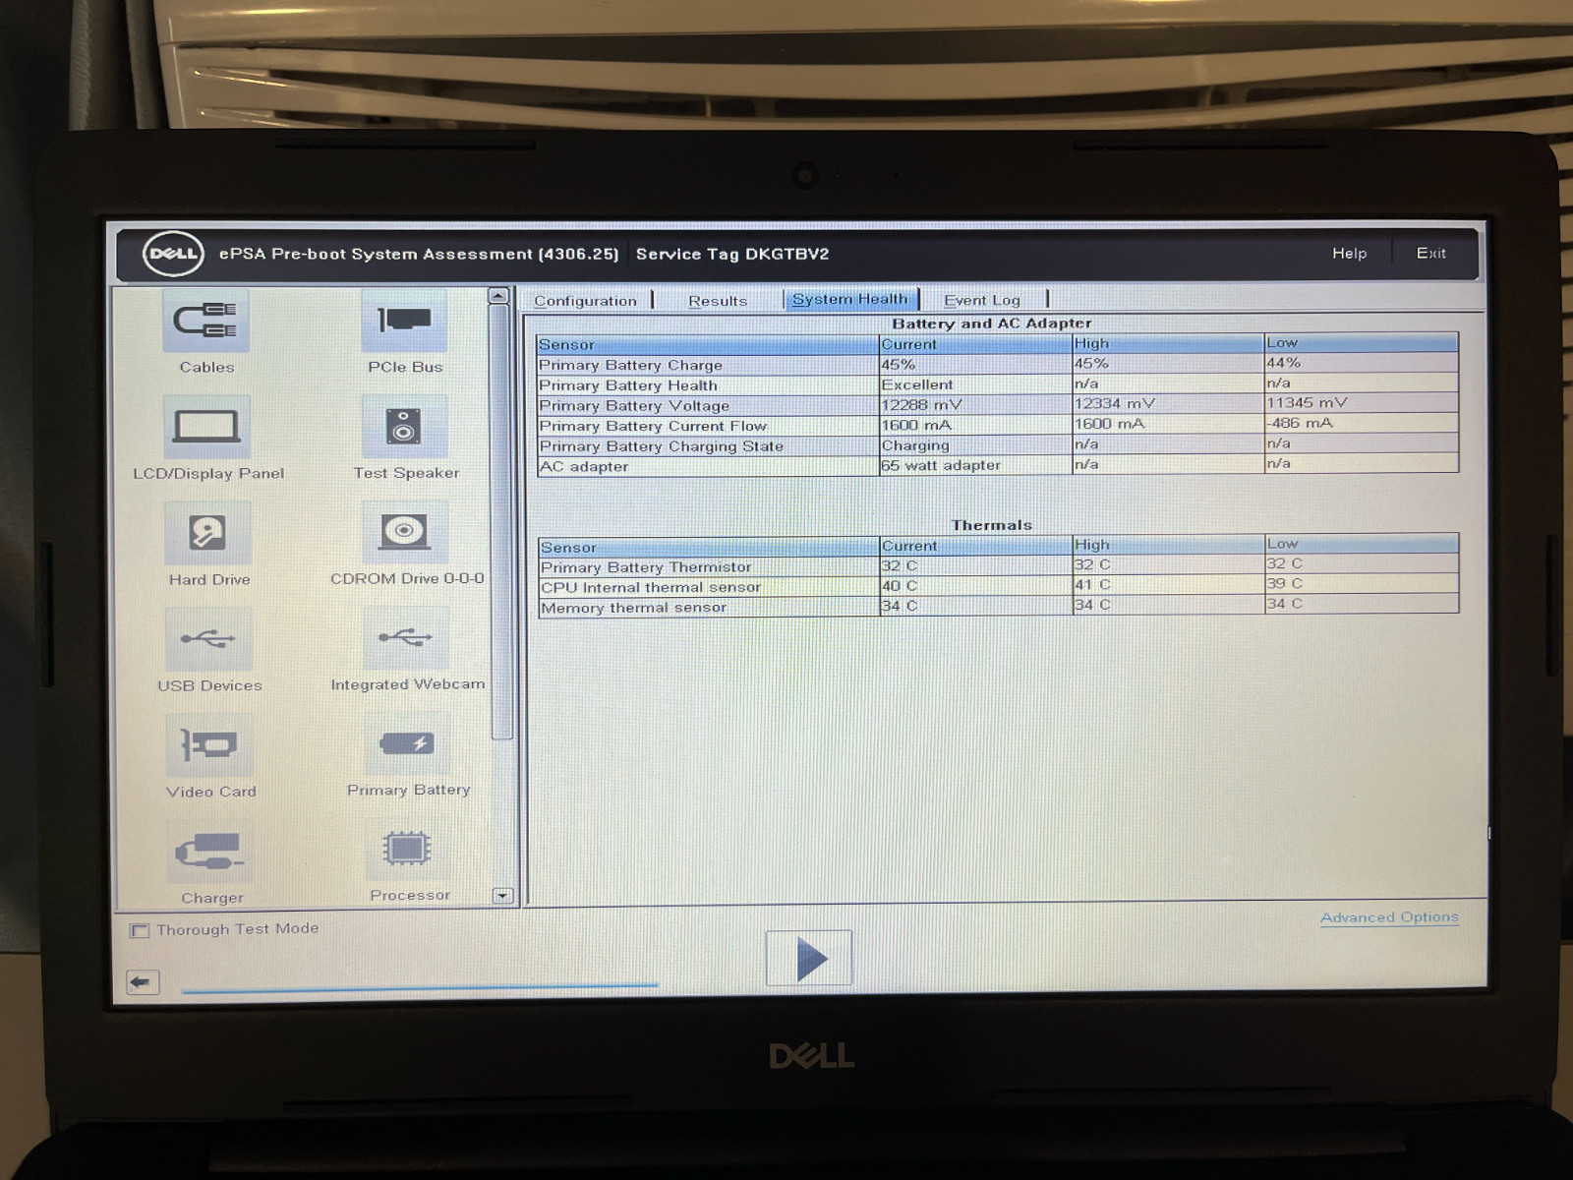Open the Event Log tab
1573x1180 pixels.
pyautogui.click(x=982, y=300)
